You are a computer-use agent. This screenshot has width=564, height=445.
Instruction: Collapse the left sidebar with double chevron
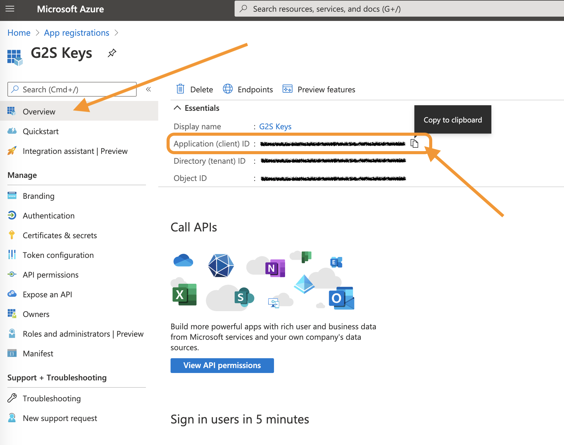click(148, 89)
